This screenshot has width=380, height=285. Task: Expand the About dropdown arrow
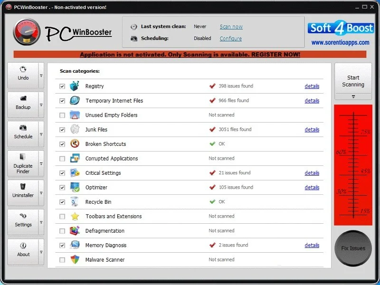41,252
